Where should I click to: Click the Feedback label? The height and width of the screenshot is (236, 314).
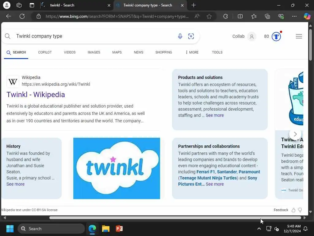coord(281,210)
